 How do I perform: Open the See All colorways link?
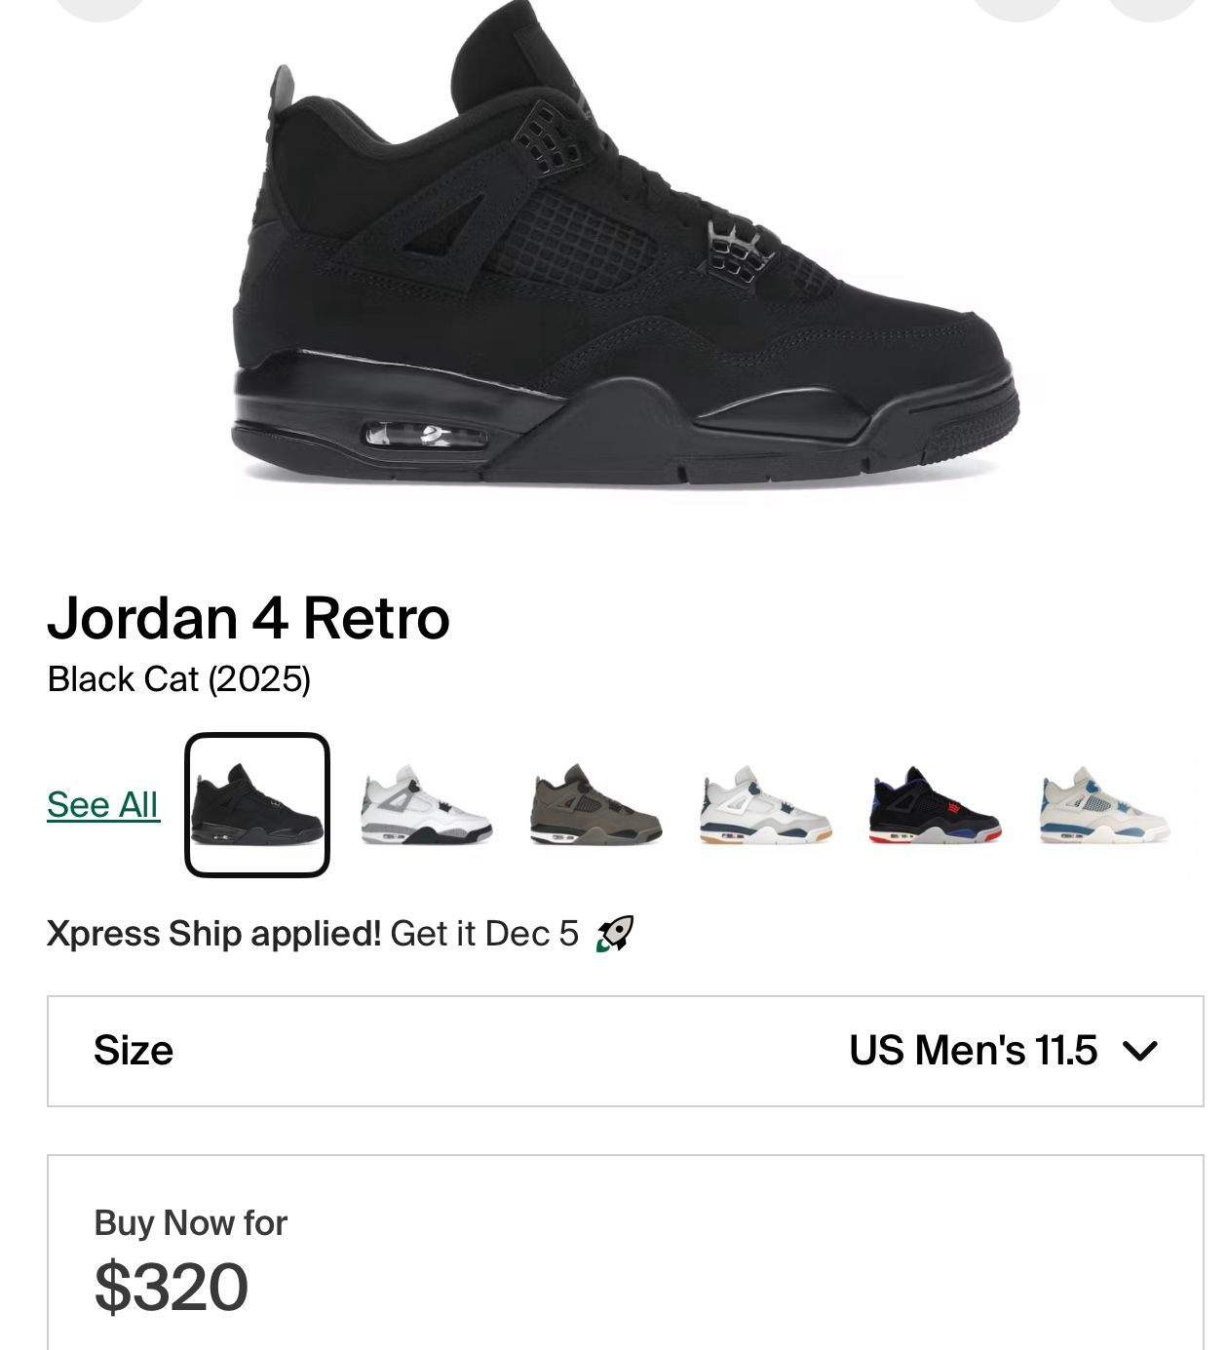click(x=102, y=805)
